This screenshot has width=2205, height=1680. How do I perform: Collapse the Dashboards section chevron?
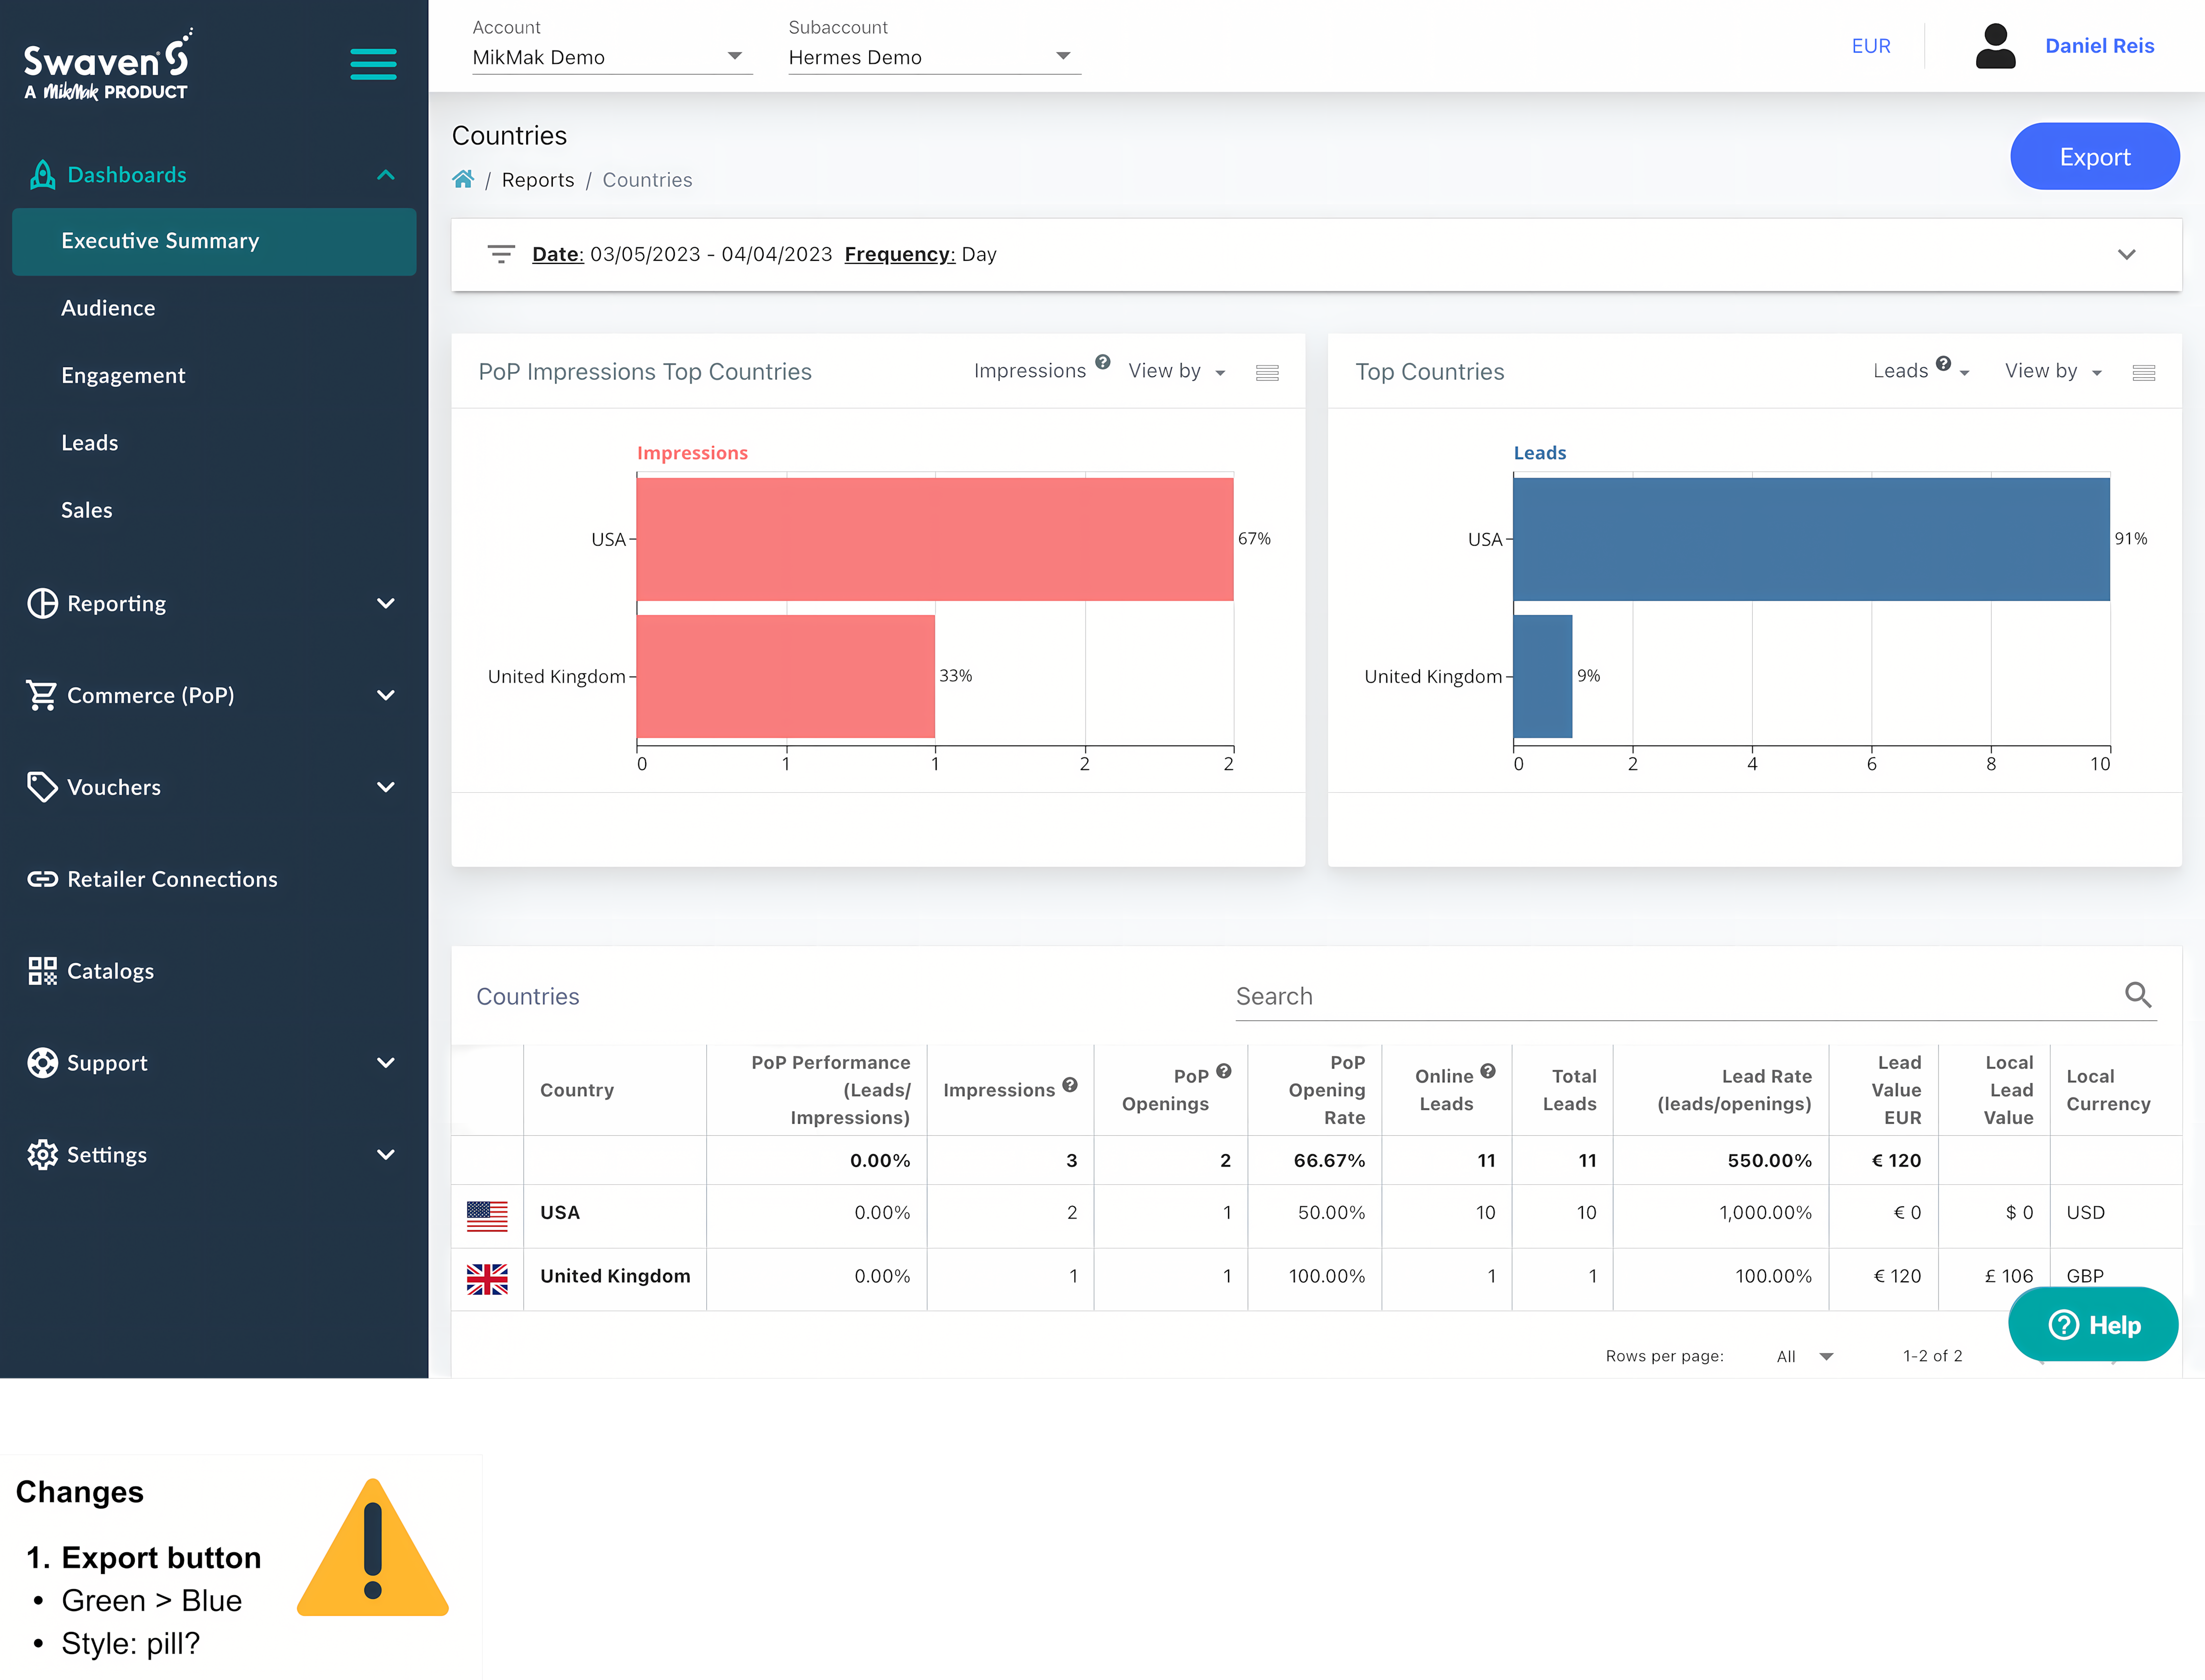coord(387,174)
